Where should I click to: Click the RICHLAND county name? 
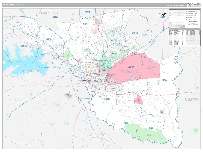130,71
